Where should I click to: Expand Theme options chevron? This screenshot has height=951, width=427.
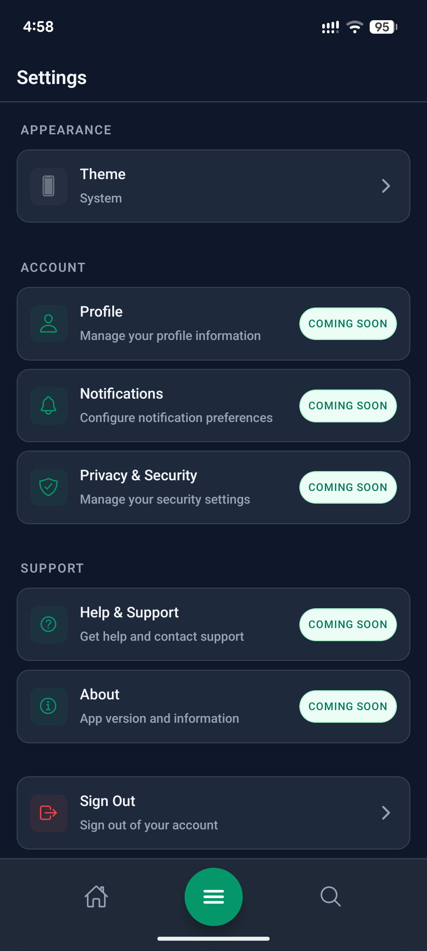click(386, 186)
